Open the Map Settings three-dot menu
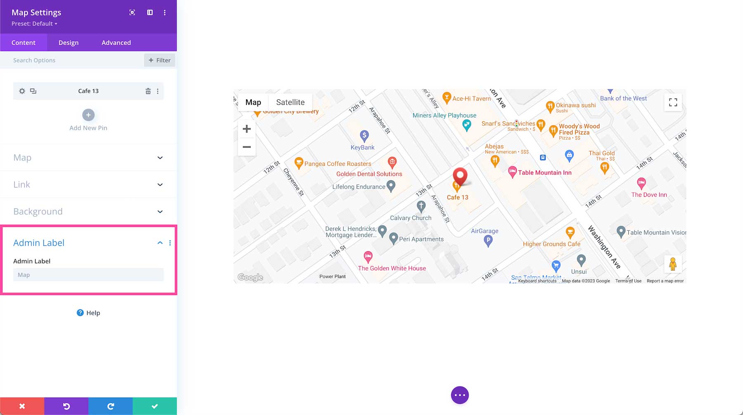 coord(165,12)
